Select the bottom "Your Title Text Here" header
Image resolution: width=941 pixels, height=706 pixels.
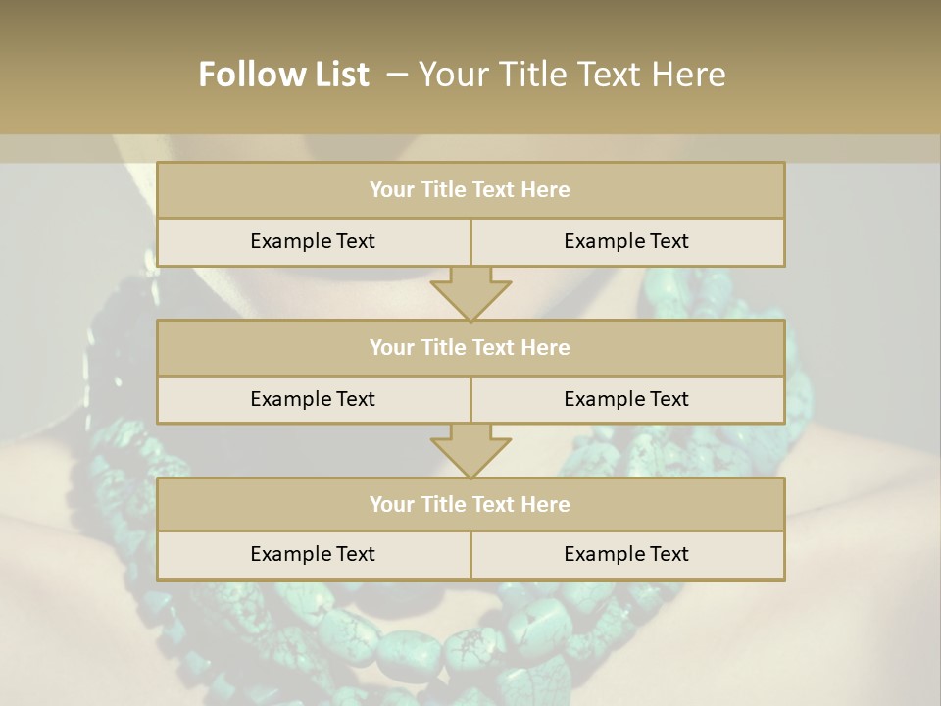(470, 504)
